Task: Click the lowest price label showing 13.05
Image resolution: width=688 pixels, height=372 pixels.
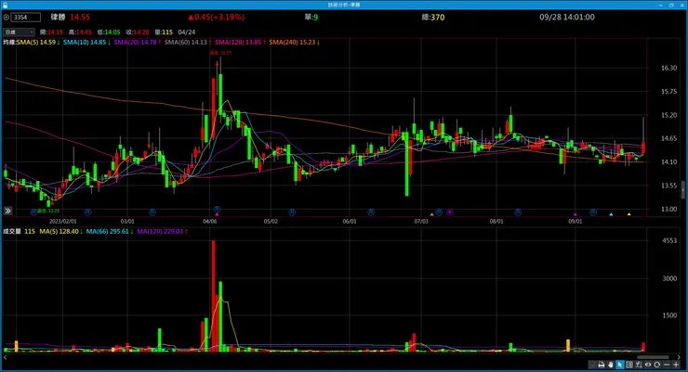Action: 48,211
